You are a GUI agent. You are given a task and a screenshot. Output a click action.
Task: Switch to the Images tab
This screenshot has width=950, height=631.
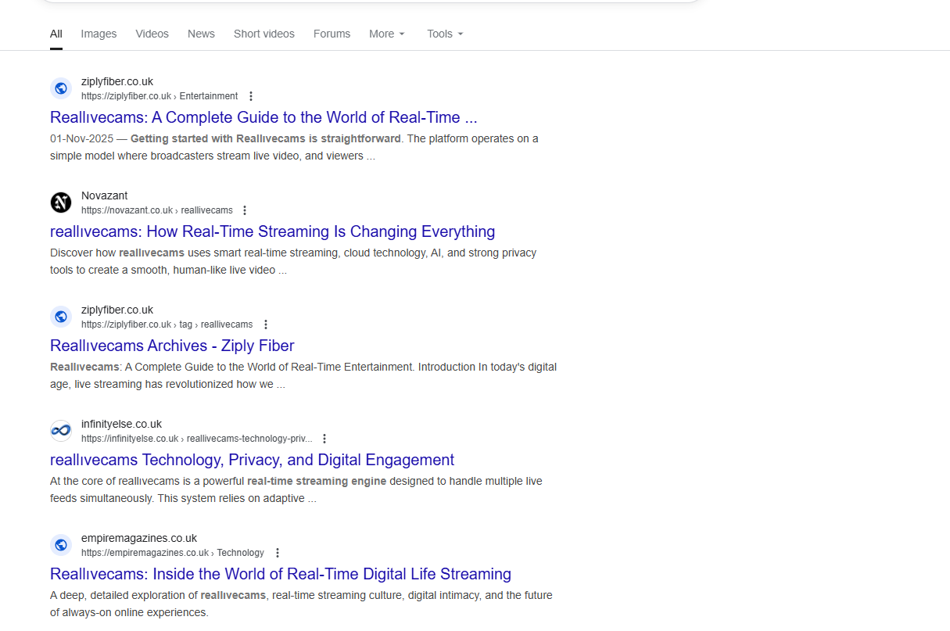pyautogui.click(x=99, y=34)
